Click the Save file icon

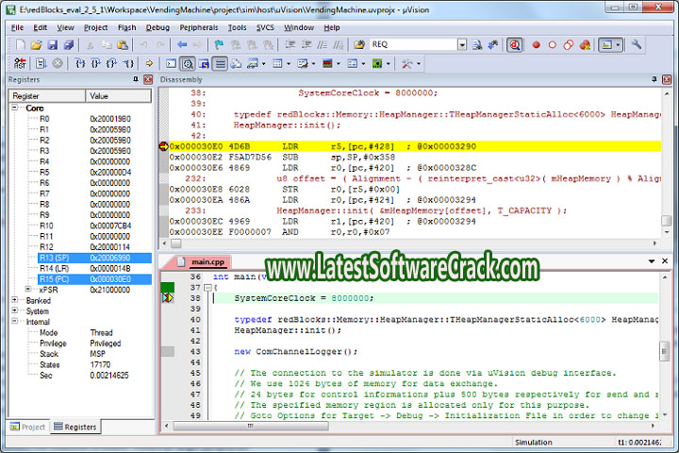[x=54, y=44]
